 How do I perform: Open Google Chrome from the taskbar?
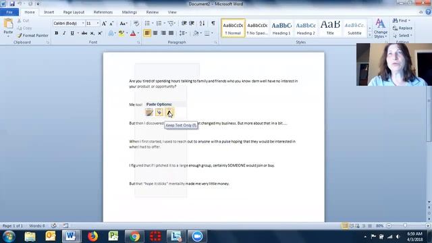point(135,236)
